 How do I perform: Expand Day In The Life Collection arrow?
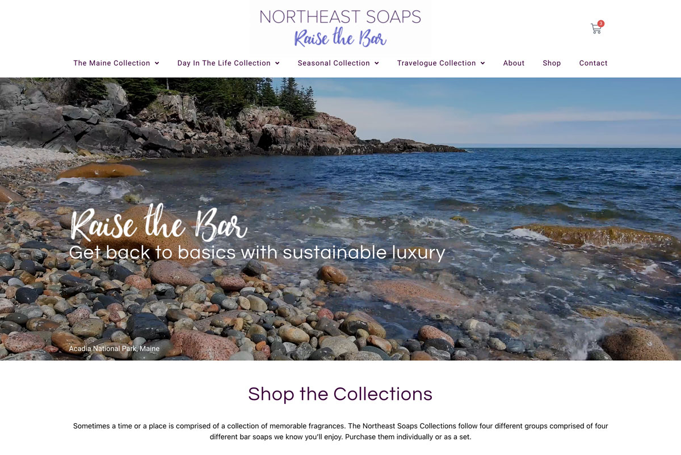point(277,63)
